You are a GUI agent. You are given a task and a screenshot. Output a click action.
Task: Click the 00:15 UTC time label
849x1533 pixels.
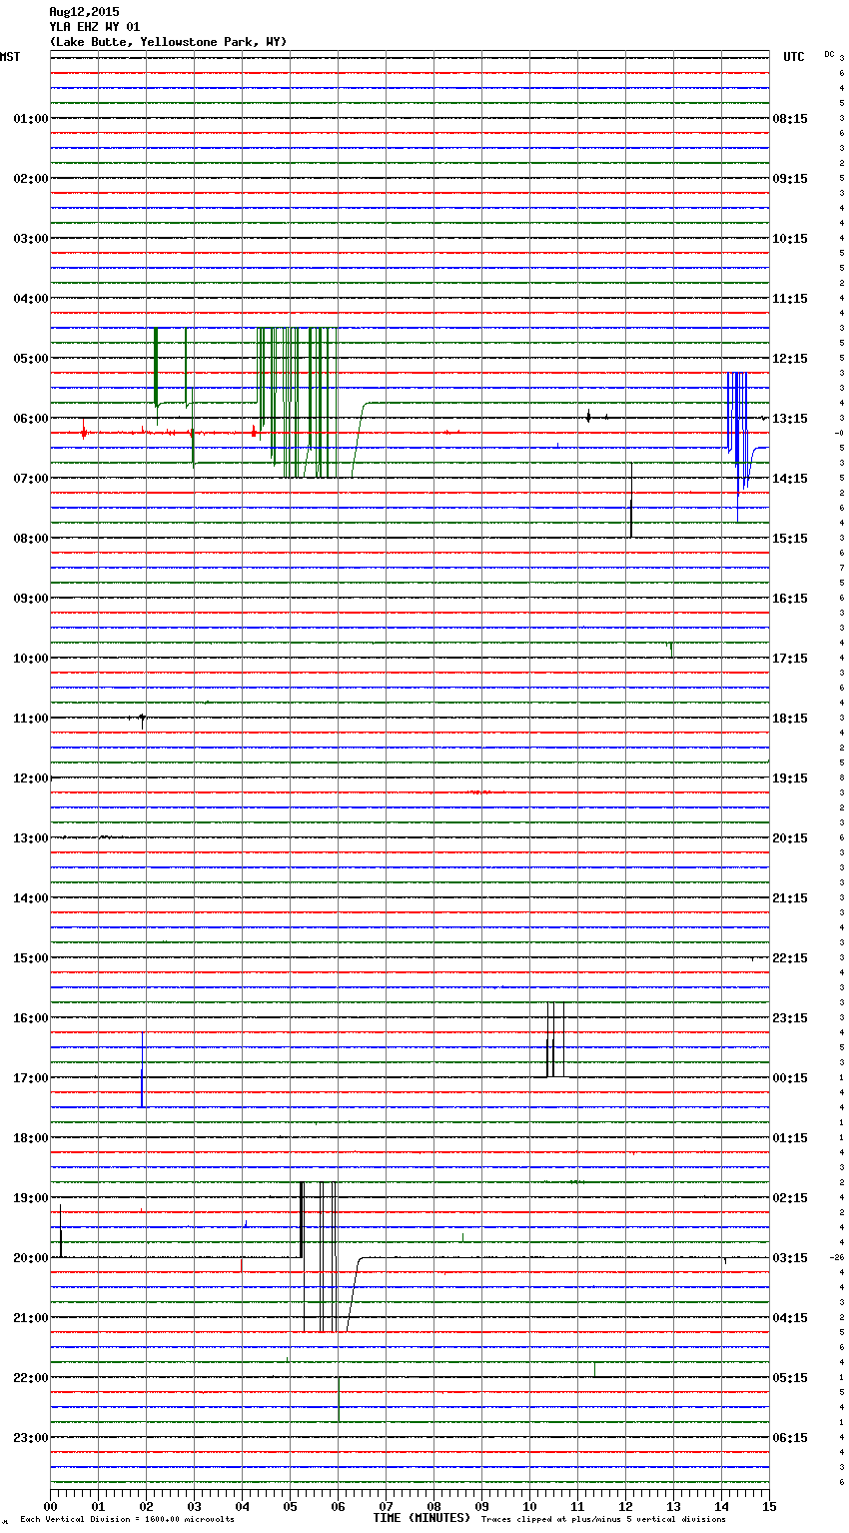pyautogui.click(x=790, y=1078)
